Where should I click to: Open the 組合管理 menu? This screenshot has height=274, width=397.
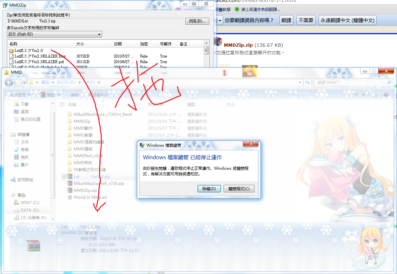coord(20,95)
